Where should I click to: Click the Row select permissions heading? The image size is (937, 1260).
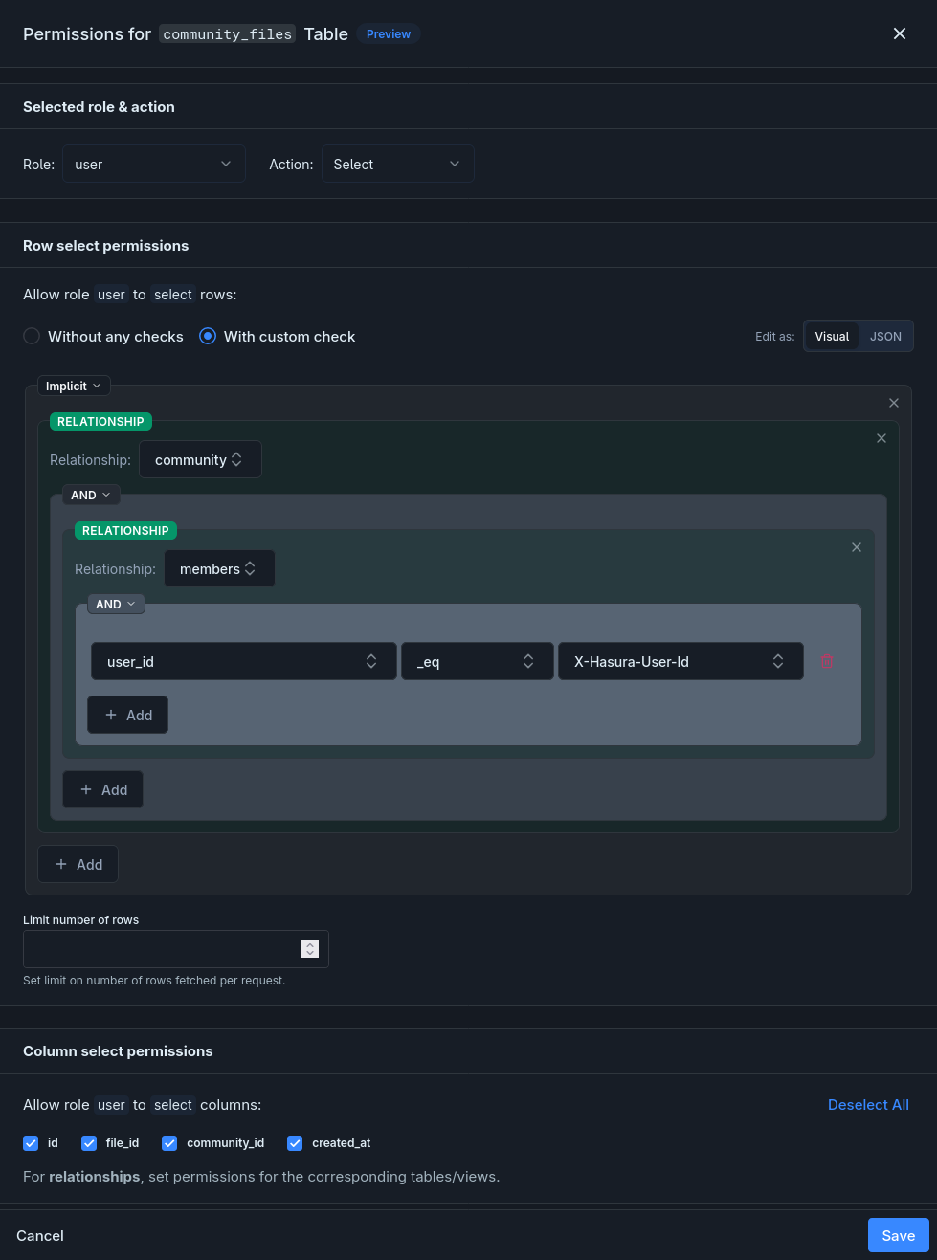[105, 245]
